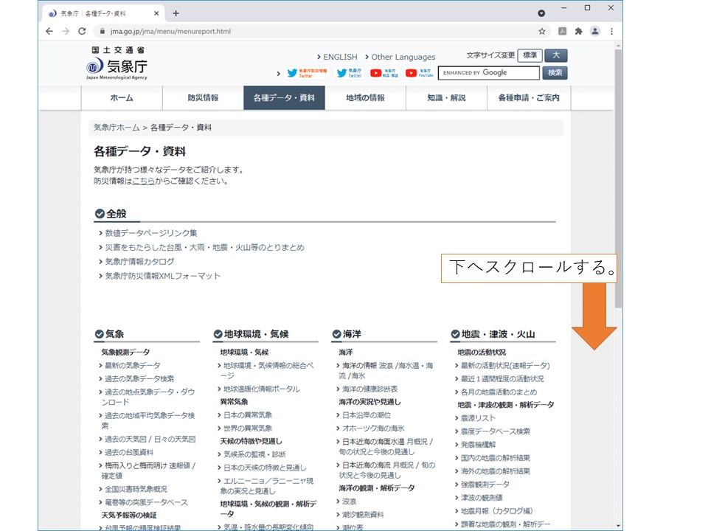
Task: Open 過去の気象データ検索 link
Action: point(139,378)
